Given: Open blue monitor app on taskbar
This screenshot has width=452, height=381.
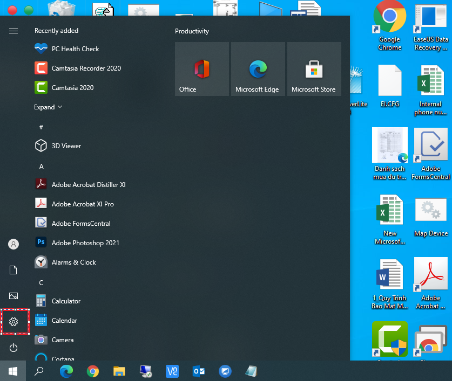Looking at the screenshot, I should [x=225, y=371].
